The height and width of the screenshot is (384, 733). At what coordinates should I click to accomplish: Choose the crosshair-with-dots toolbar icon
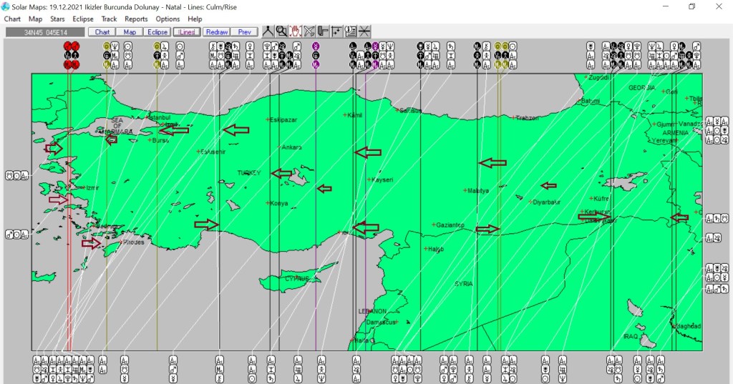[x=336, y=31]
